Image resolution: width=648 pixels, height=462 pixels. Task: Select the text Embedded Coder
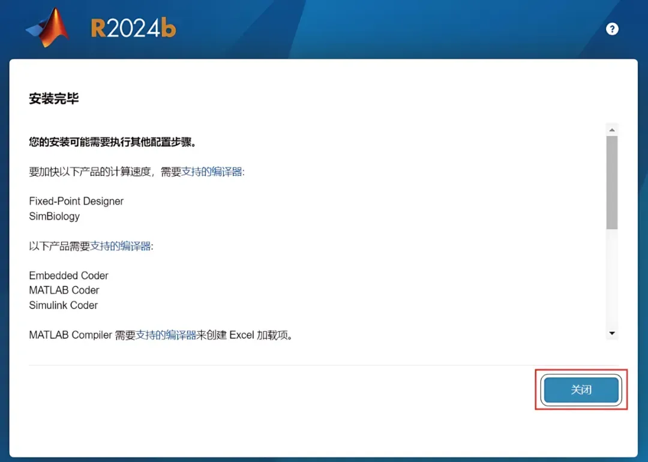coord(68,275)
